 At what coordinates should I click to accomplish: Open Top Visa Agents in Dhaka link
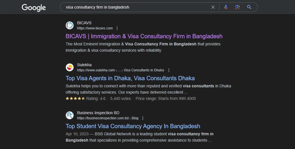coord(130,78)
